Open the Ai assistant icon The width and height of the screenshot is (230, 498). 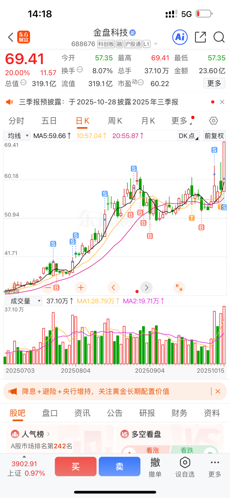pyautogui.click(x=180, y=37)
